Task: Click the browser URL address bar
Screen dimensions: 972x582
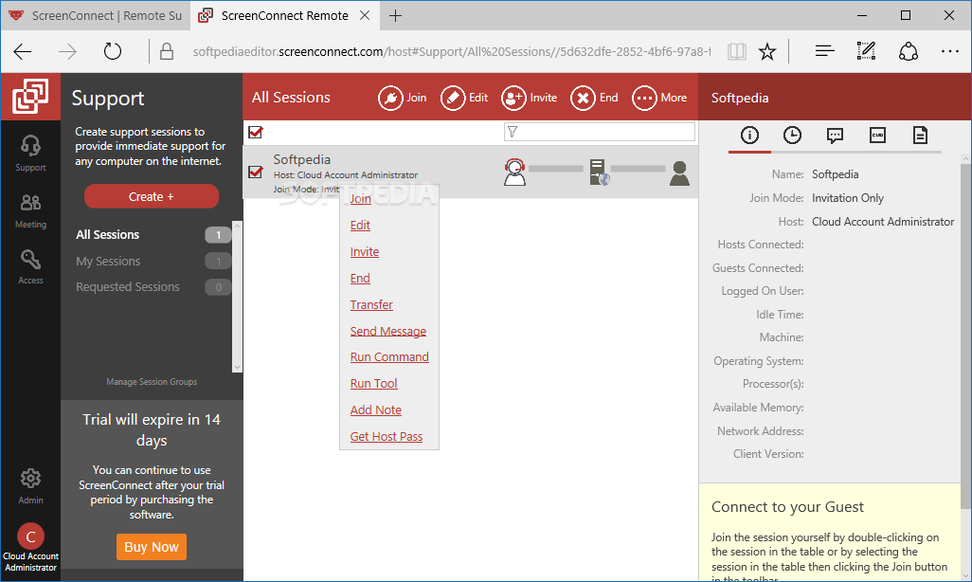Action: tap(451, 51)
